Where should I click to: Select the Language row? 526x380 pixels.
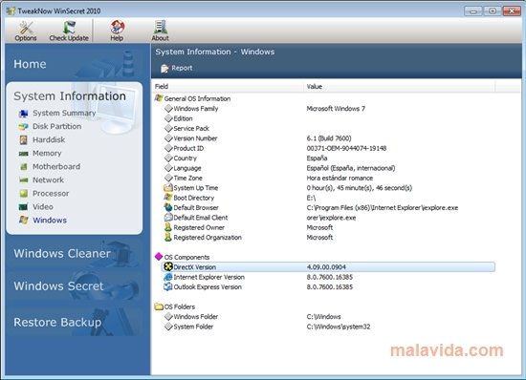tap(329, 168)
